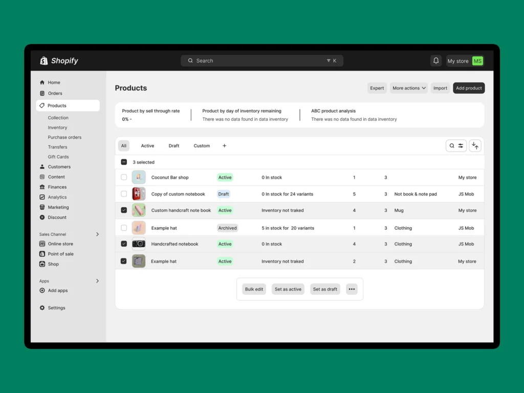The height and width of the screenshot is (393, 524).
Task: Click the Not book & note pad cell
Action: tap(416, 194)
